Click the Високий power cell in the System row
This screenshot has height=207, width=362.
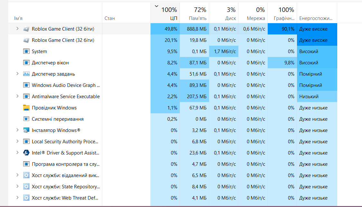[x=317, y=51]
